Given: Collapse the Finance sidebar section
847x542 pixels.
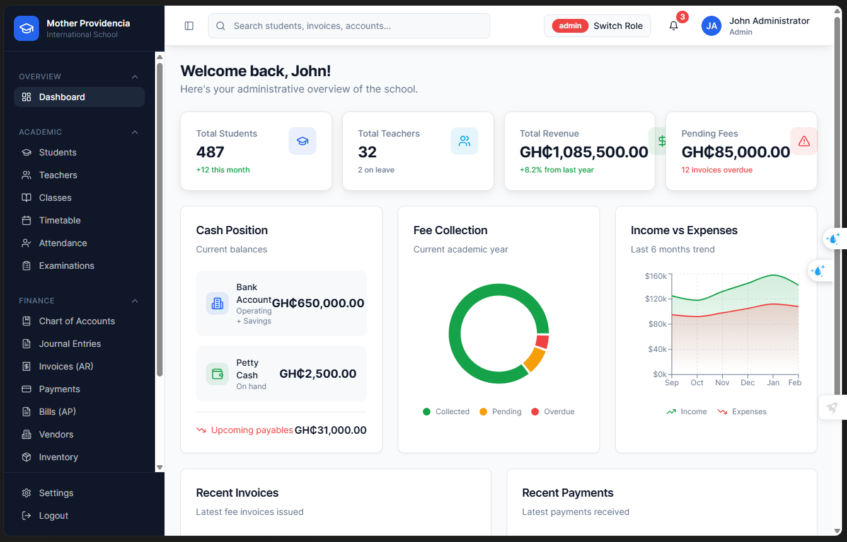Looking at the screenshot, I should pos(135,301).
